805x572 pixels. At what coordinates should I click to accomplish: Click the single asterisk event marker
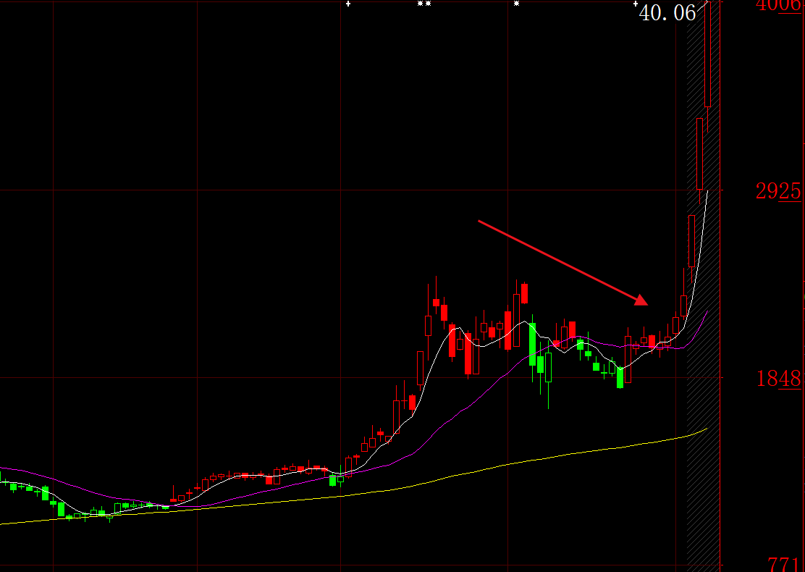click(516, 4)
